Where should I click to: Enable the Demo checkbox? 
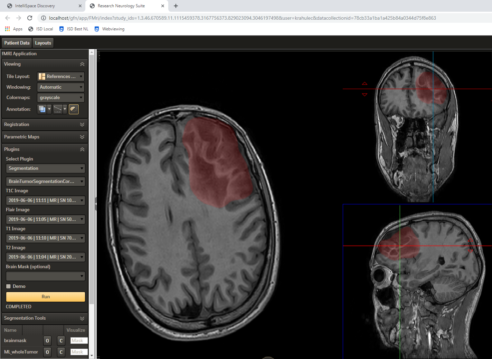[9, 286]
